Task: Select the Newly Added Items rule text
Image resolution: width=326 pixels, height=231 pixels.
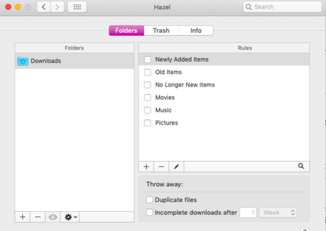Action: coord(182,60)
